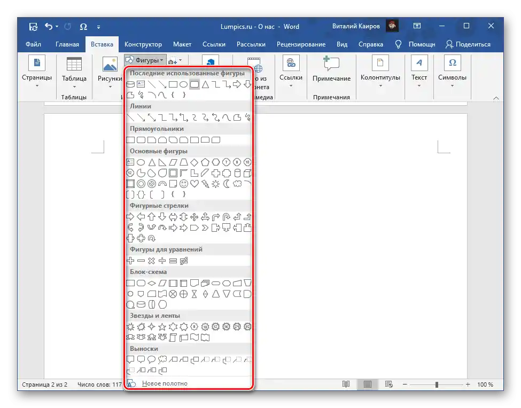521x408 pixels.
Task: Select the Plus sign equation shape
Action: click(130, 261)
